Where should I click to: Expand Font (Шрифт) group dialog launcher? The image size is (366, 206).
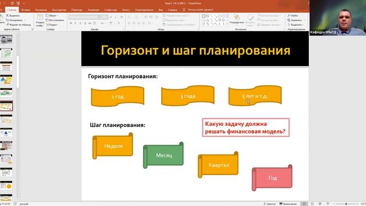(124, 29)
